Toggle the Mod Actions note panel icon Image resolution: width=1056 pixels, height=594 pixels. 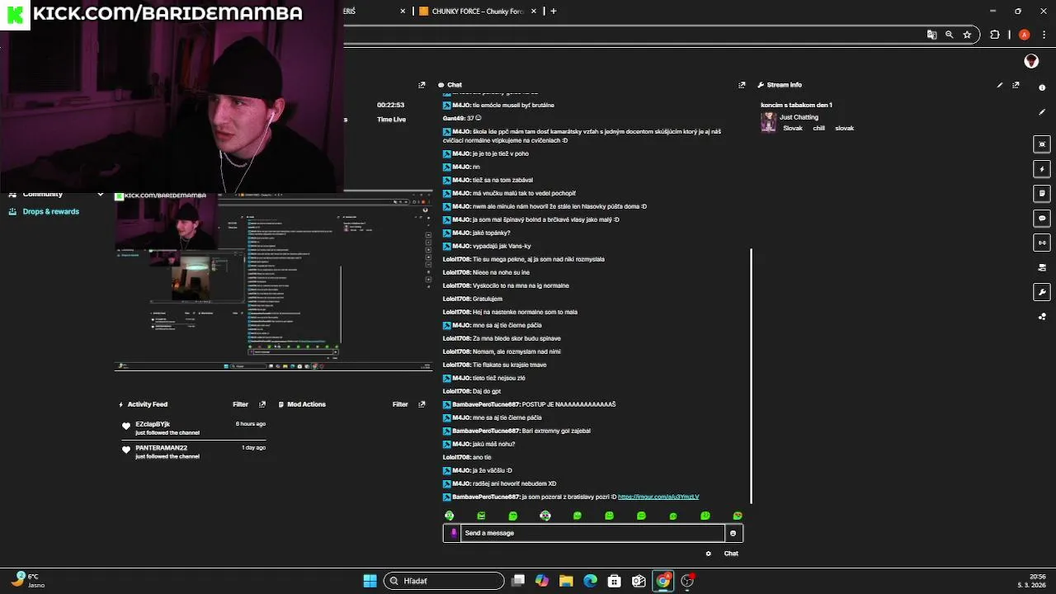coord(1042,193)
